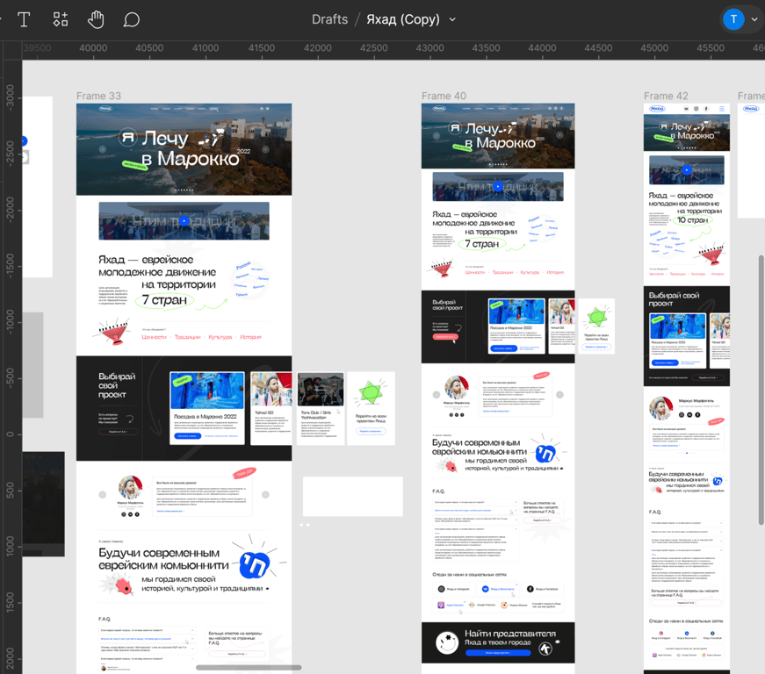Click blue button under 'Найти представителя' in Frame 40

point(498,653)
